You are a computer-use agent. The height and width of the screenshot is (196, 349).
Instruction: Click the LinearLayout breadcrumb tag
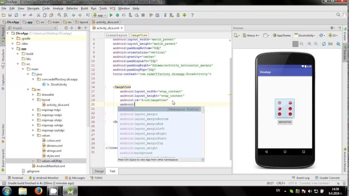(116, 35)
